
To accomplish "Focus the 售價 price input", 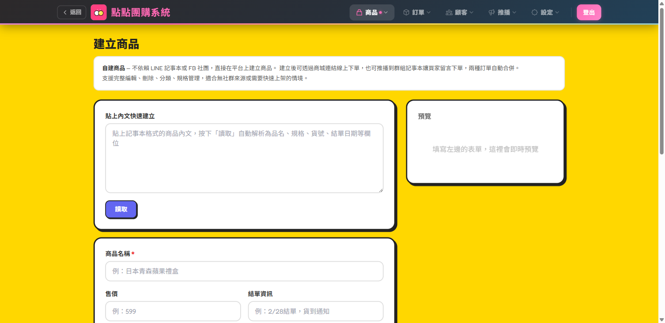I will (173, 311).
